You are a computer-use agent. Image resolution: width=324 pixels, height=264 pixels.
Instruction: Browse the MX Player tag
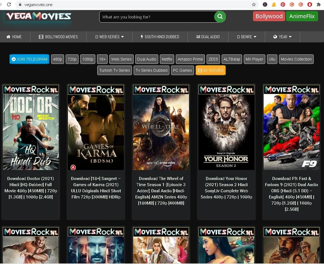pyautogui.click(x=254, y=59)
